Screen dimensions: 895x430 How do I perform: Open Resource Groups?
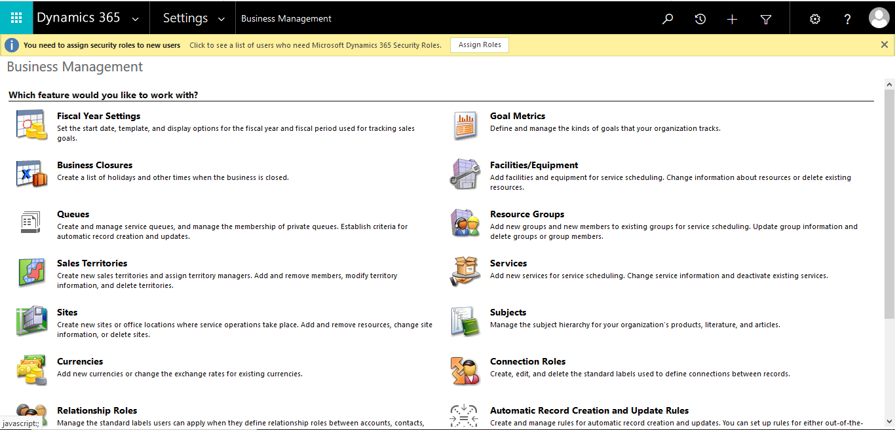(527, 214)
